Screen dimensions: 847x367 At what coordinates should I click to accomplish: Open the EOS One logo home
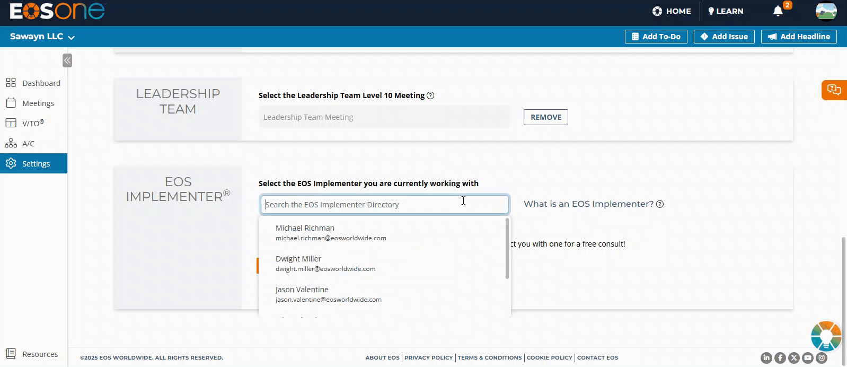pos(57,11)
